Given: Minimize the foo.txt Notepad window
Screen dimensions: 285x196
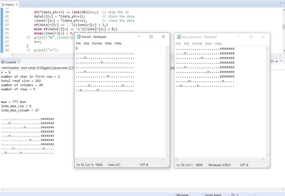Looking at the screenshot, I should pos(139,37).
